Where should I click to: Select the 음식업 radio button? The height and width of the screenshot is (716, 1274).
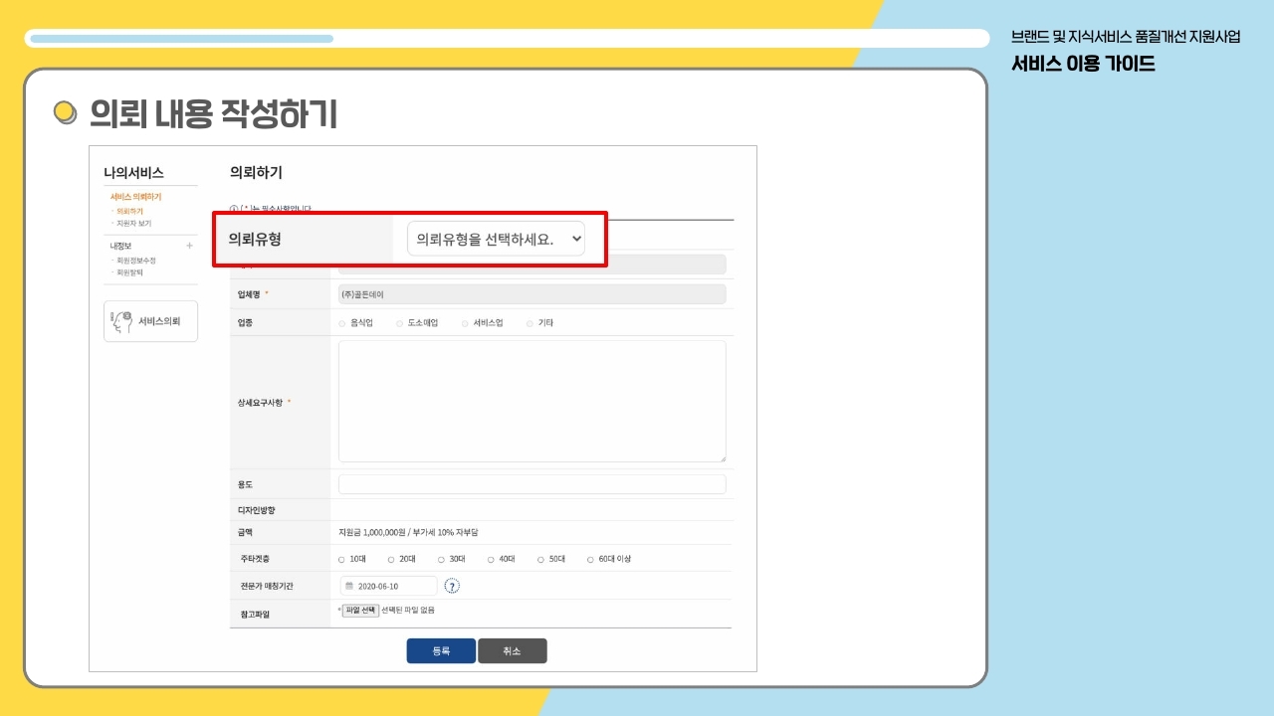[342, 323]
